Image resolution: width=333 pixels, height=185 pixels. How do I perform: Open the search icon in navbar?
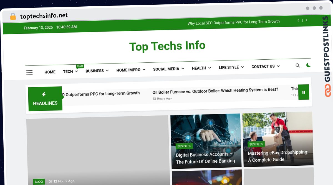coord(298,65)
